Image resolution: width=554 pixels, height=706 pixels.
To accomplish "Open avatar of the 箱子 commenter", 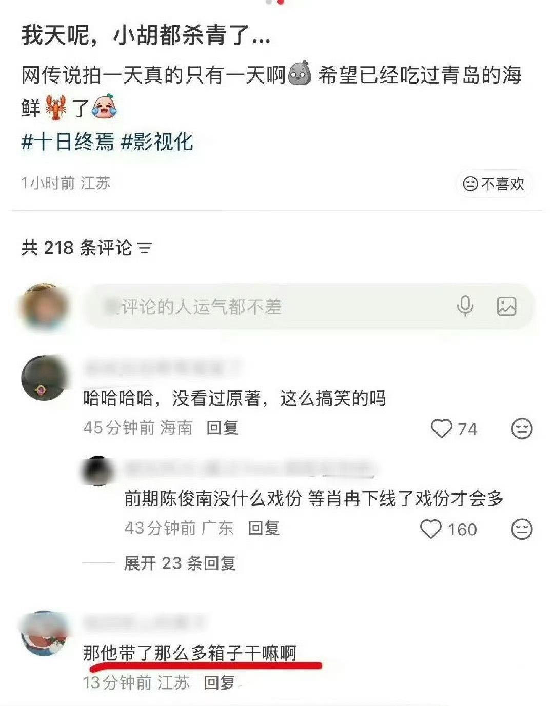I will pos(44,633).
